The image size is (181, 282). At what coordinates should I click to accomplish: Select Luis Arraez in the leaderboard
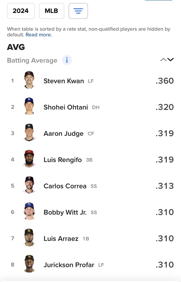pos(61,238)
